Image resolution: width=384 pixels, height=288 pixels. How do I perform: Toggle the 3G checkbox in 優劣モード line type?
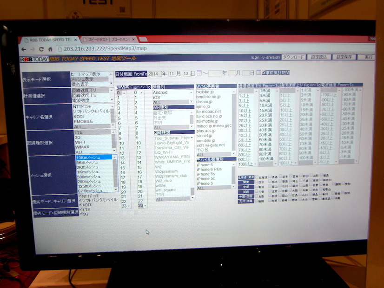coord(81,214)
